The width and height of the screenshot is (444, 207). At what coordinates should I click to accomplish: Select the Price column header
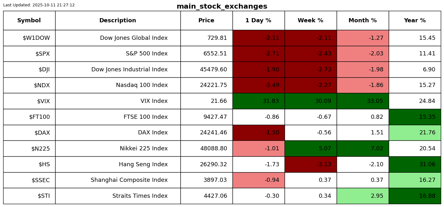click(206, 21)
